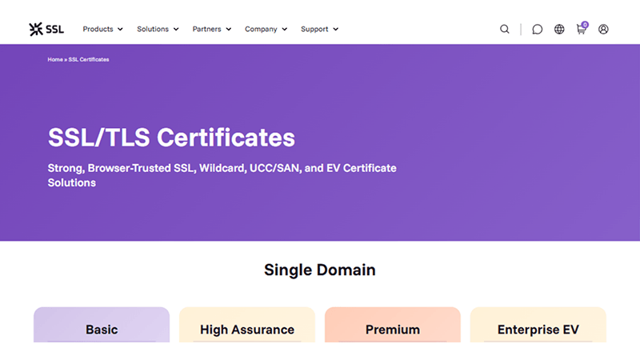Go to Home breadcrumb link
640x356 pixels.
click(55, 60)
